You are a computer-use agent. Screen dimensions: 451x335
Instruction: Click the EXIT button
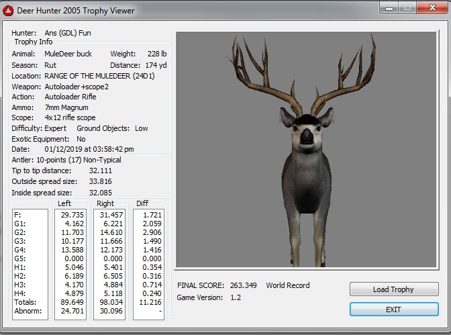pos(393,309)
